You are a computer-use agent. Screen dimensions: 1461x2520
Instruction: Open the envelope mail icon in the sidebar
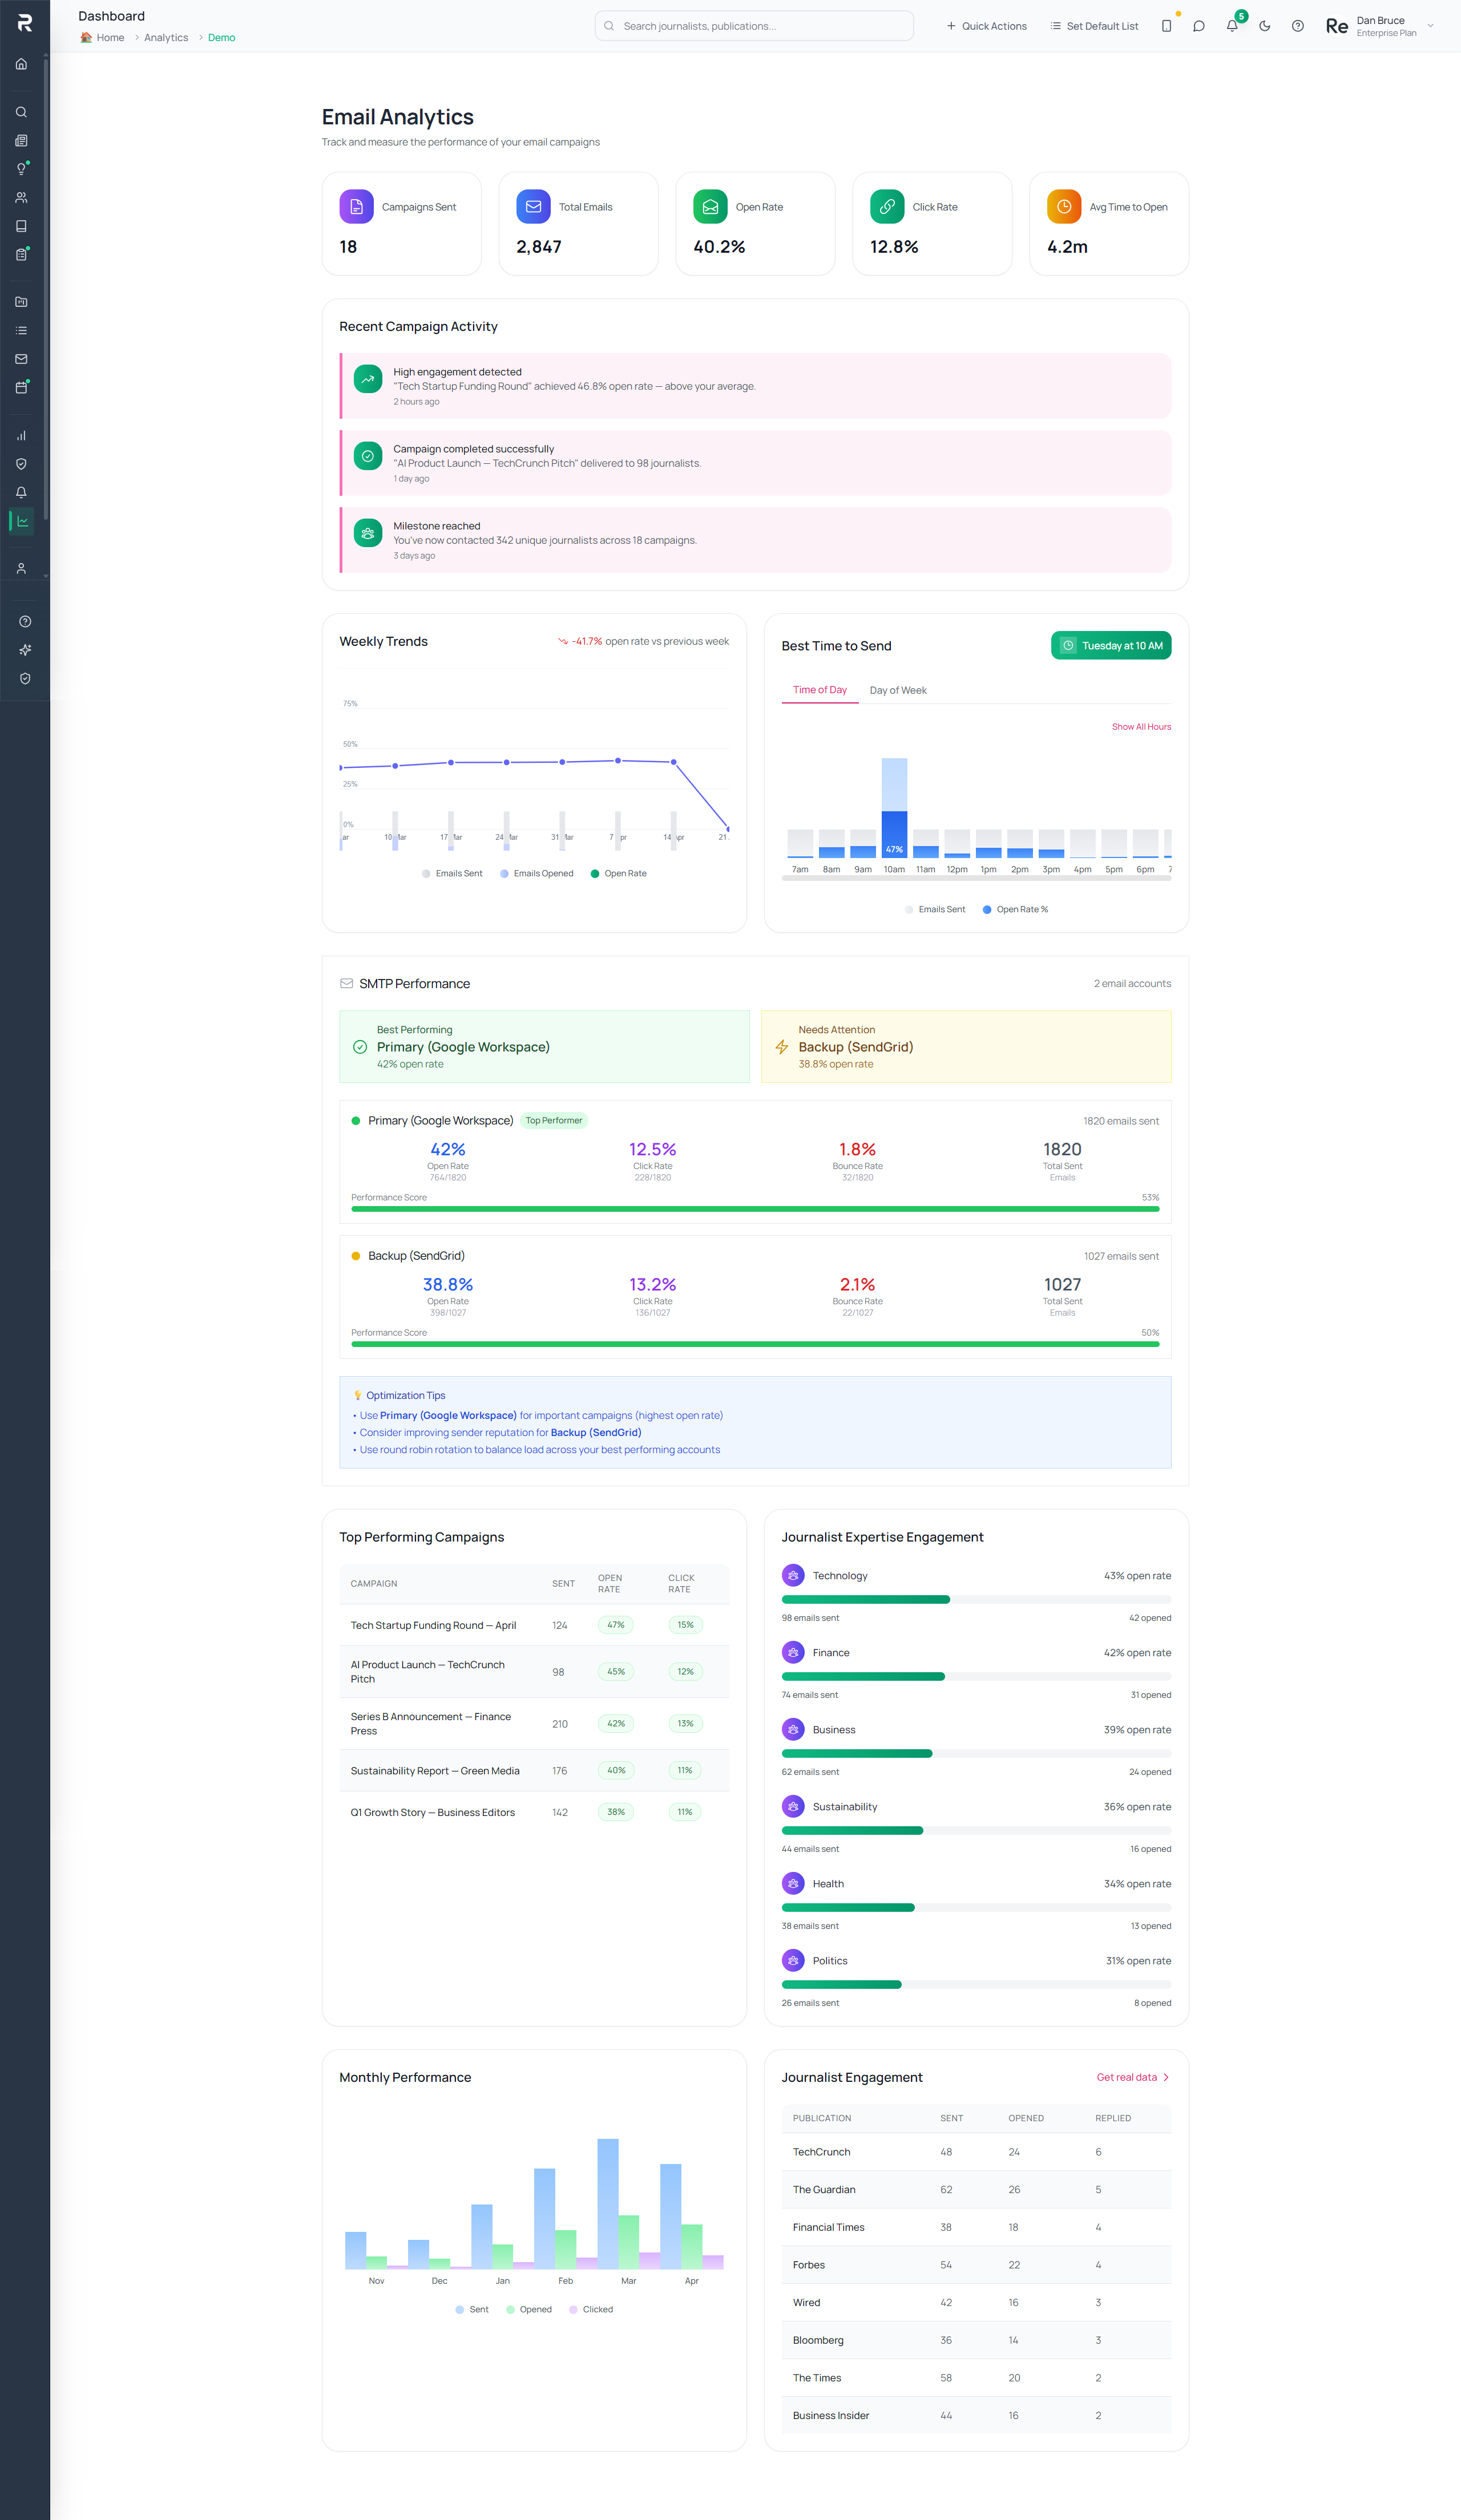click(x=21, y=359)
